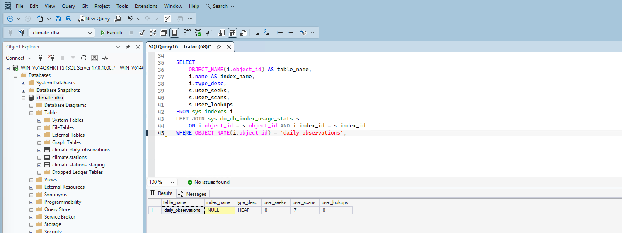Pin the SQLQuery16 tab
This screenshot has width=622, height=233.
219,47
